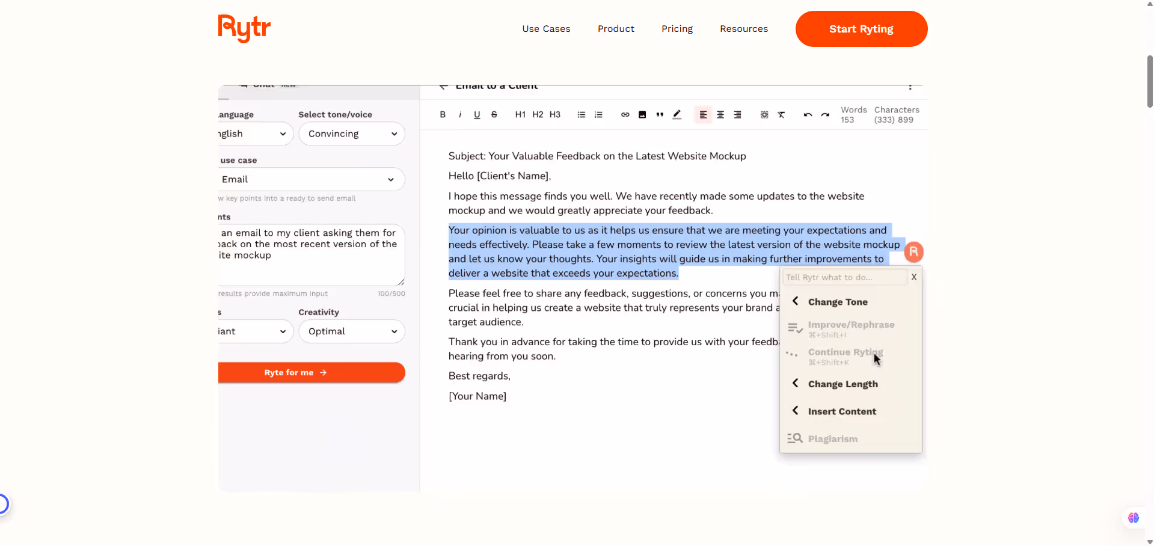The image size is (1154, 546).
Task: Open the Product nav menu
Action: 616,29
